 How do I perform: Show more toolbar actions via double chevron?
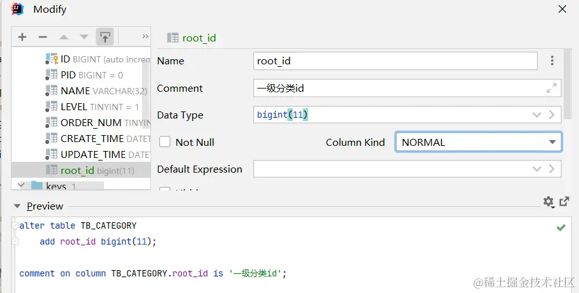(145, 37)
